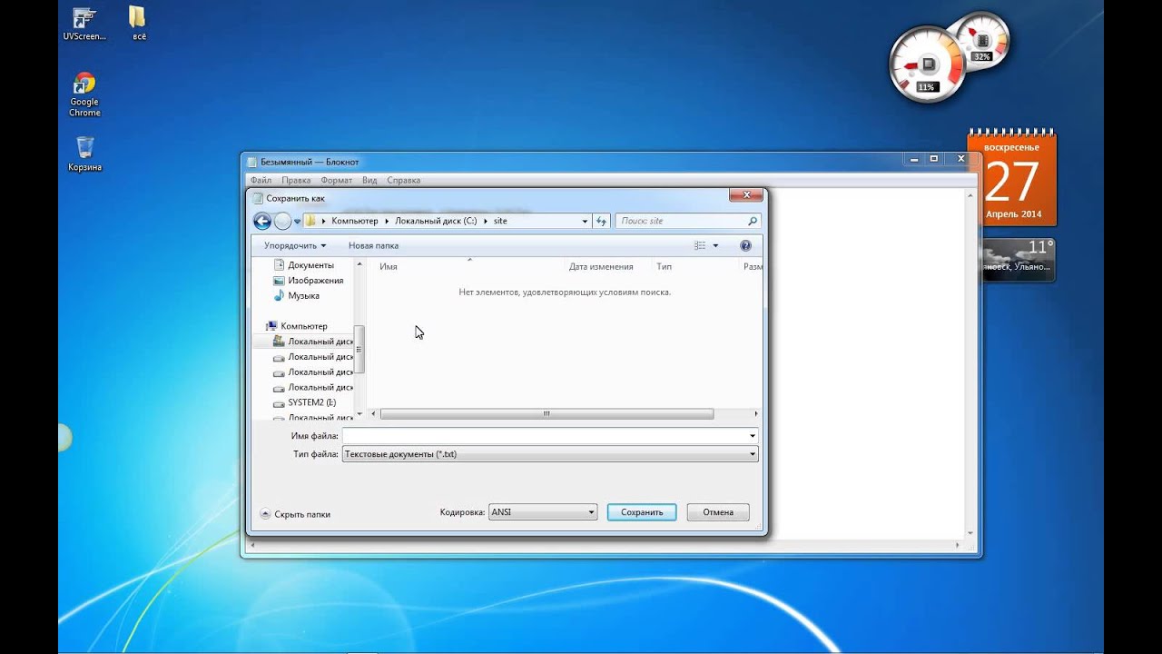Open the Тип файла combo box
The height and width of the screenshot is (654, 1162).
550,454
